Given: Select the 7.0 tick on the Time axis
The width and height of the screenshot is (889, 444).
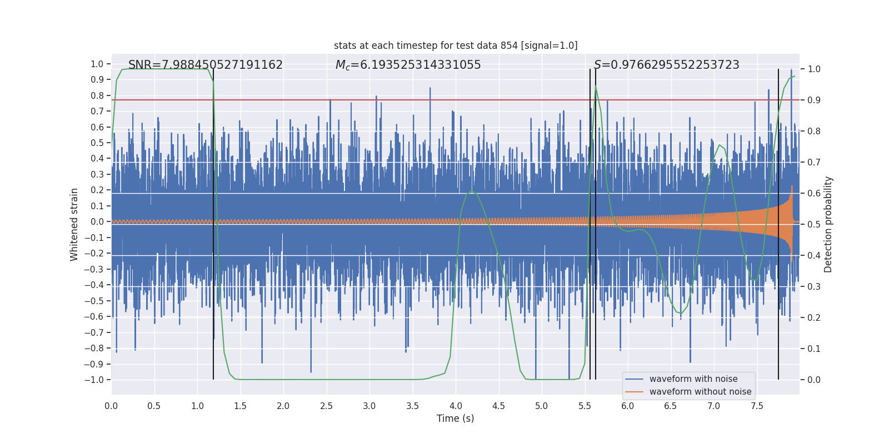Looking at the screenshot, I should click(x=714, y=406).
